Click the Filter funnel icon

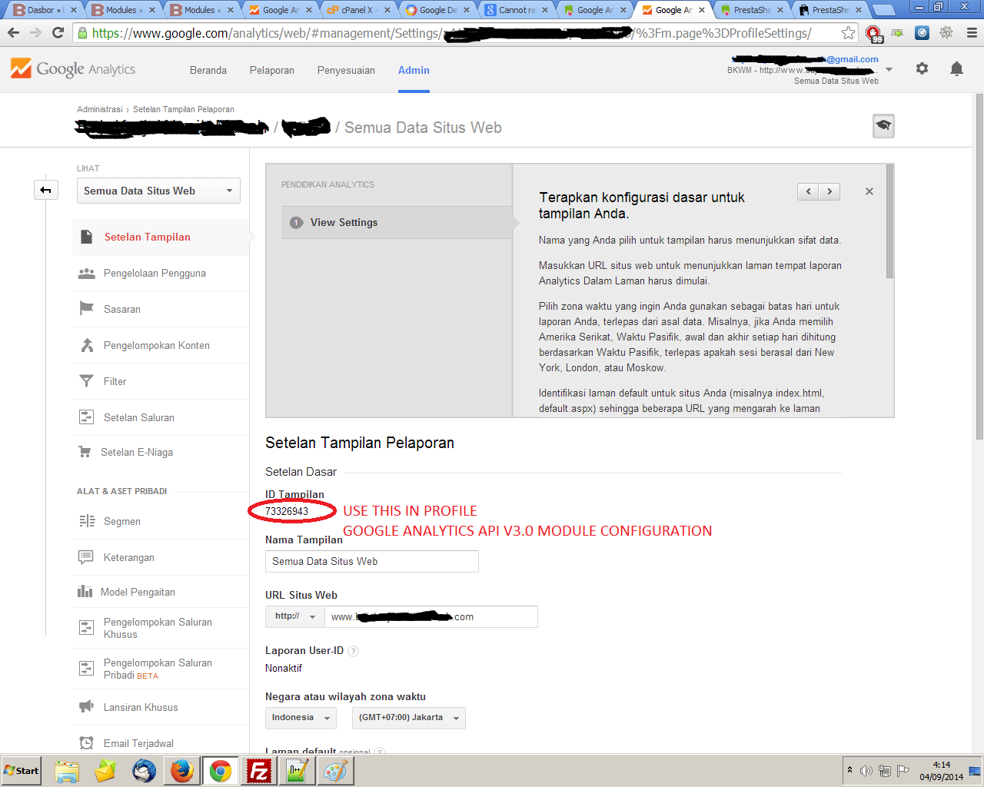tap(87, 381)
